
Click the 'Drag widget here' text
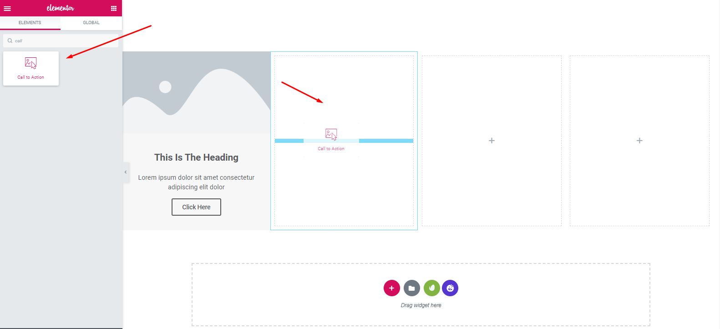click(421, 305)
